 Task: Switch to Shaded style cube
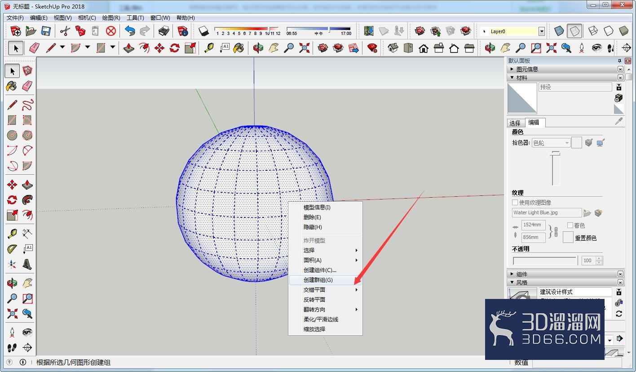pyautogui.click(x=624, y=31)
